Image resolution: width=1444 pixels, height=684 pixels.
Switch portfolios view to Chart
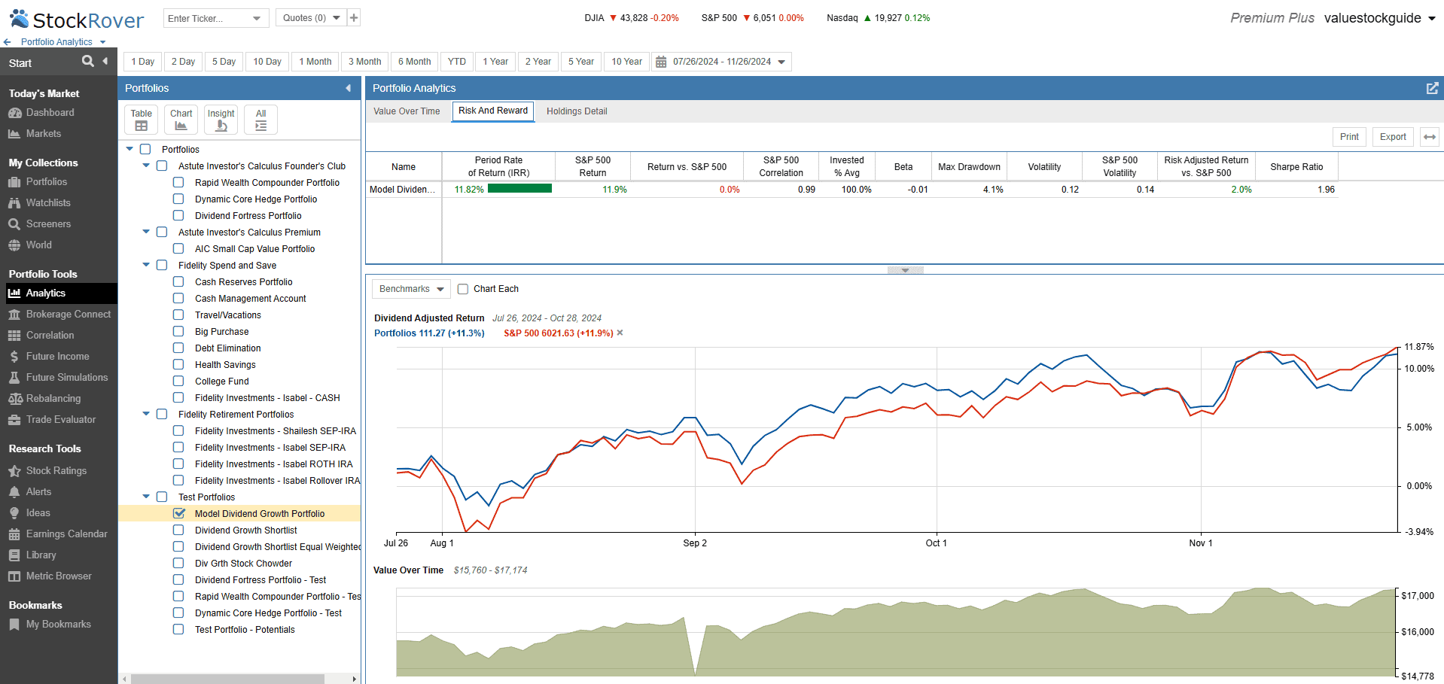pyautogui.click(x=181, y=120)
